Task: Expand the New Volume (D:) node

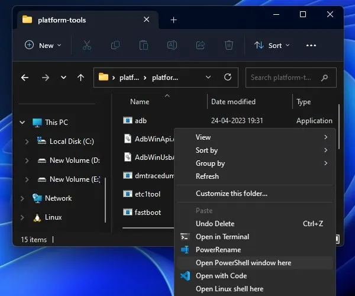Action: (27, 160)
